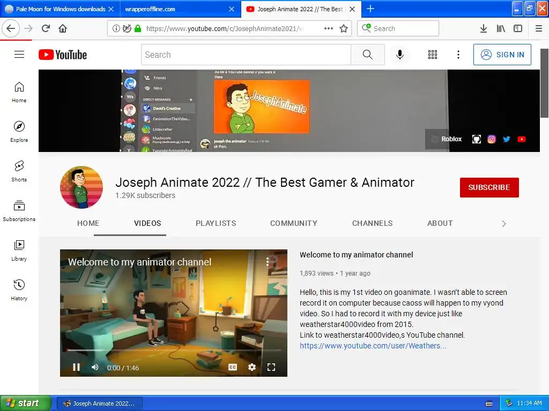Go back with the browser back arrow
The image size is (549, 411).
coord(11,28)
